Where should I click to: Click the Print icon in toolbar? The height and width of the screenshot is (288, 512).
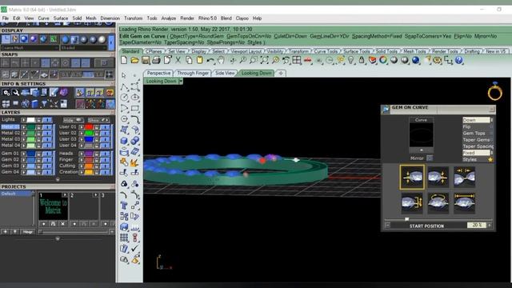point(157,60)
